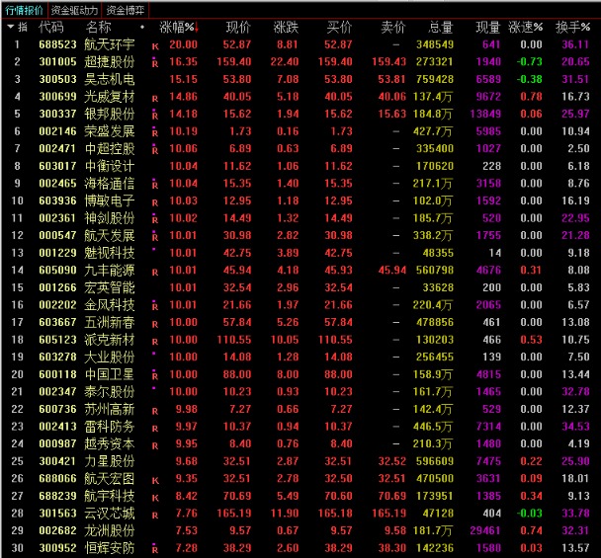Click 涨速% value -0.73 for 超捷股份

point(529,61)
